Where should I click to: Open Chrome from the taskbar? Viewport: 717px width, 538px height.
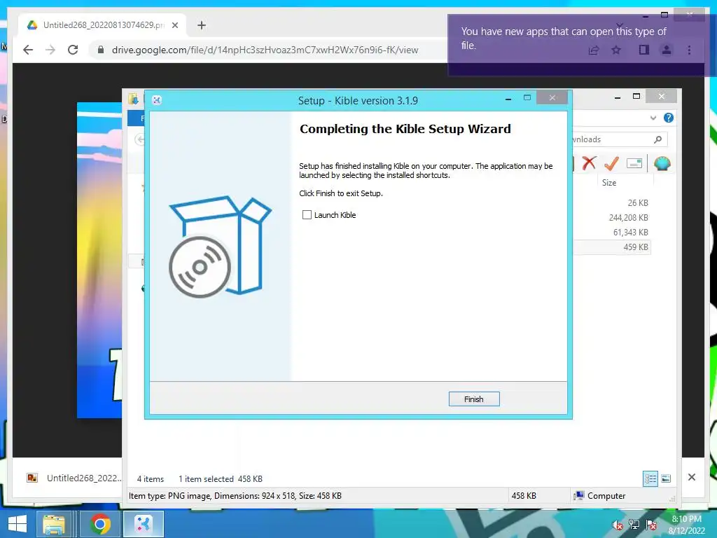coord(100,524)
